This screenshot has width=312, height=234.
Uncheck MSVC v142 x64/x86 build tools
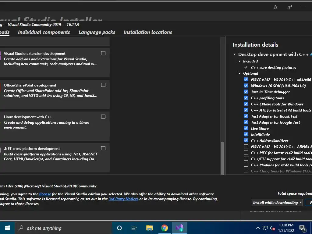(246, 80)
